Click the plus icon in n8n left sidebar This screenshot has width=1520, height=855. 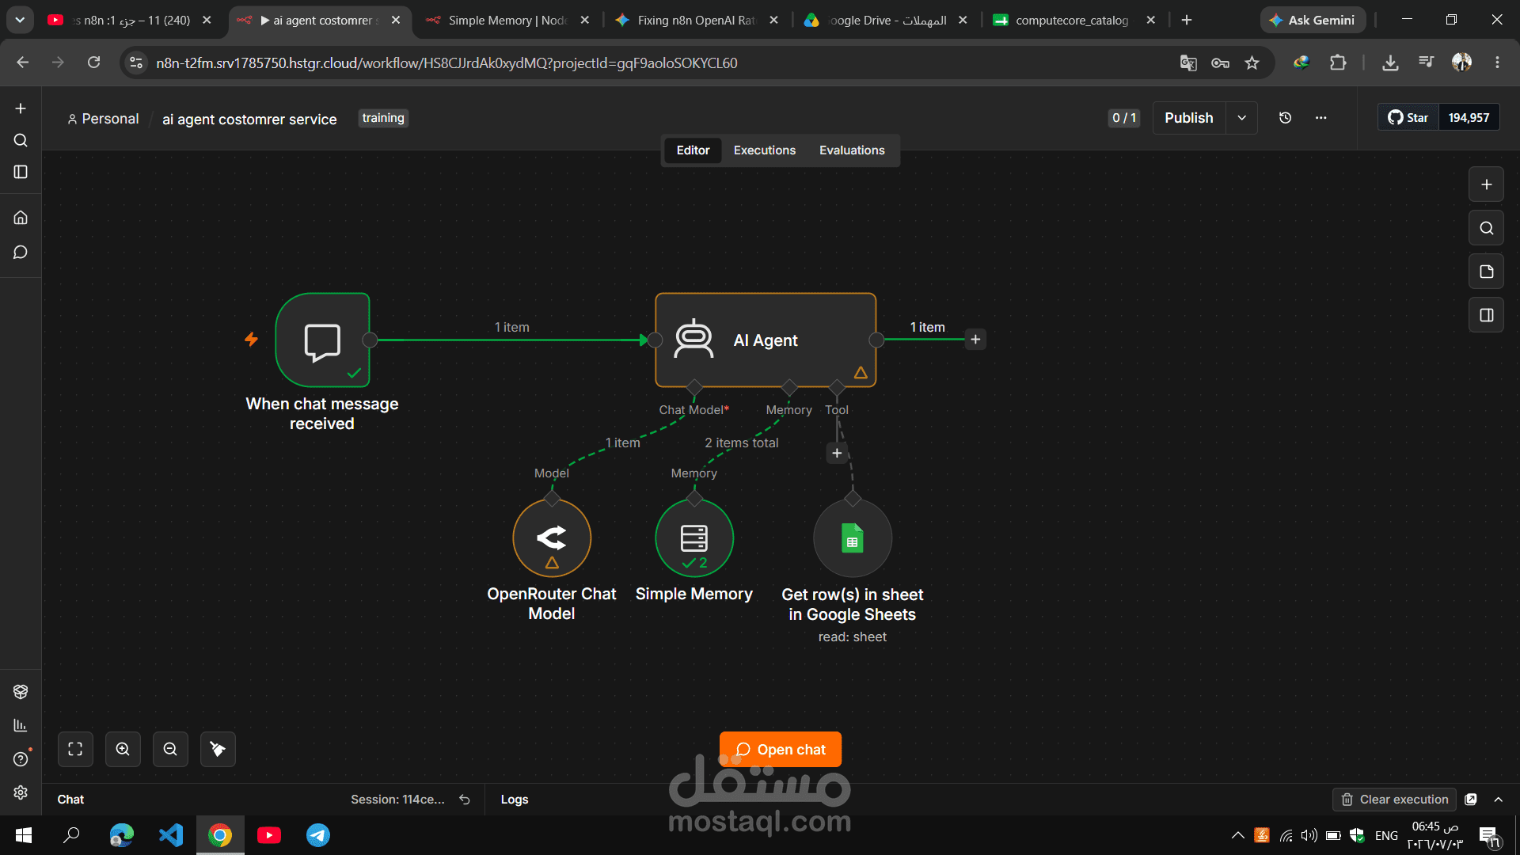pos(21,108)
